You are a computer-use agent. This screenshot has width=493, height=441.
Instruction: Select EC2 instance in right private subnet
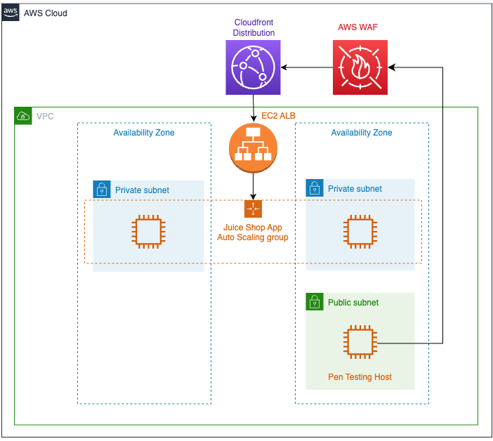coord(360,232)
